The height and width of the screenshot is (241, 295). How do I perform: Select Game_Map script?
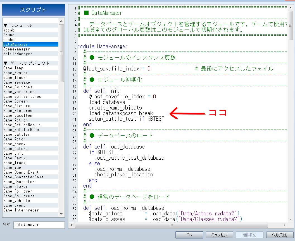pos(31,167)
